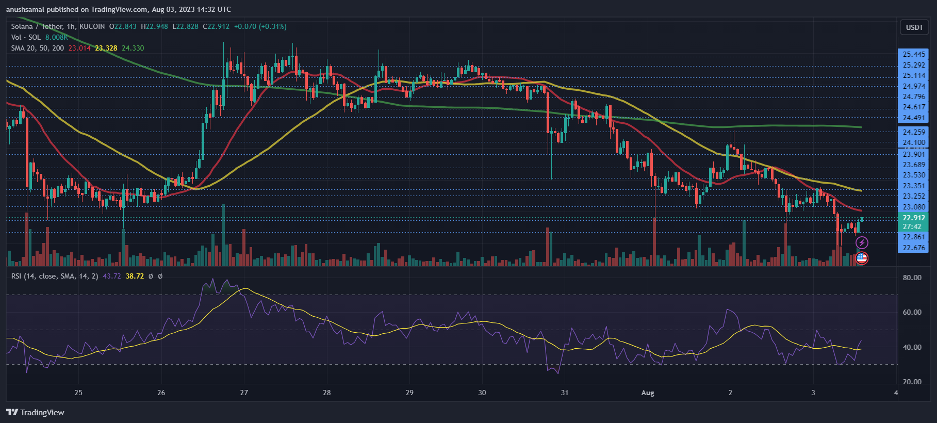937x423 pixels.
Task: Click RSI axis label 40.00
Action: pos(912,347)
